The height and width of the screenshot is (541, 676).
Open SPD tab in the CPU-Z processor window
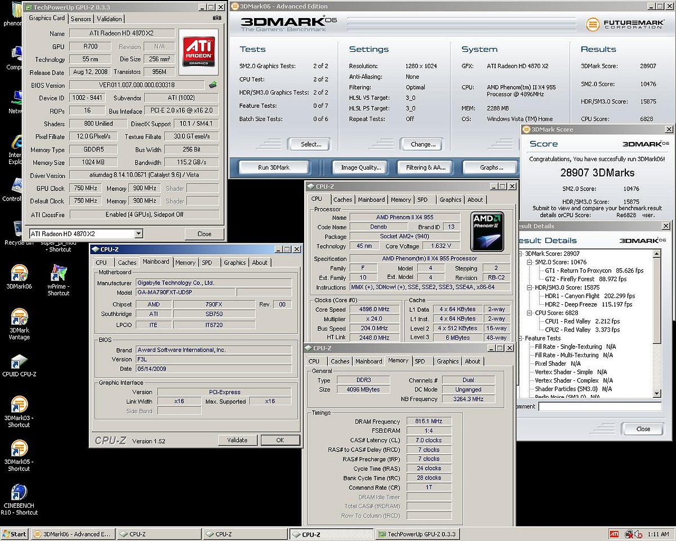click(x=422, y=199)
